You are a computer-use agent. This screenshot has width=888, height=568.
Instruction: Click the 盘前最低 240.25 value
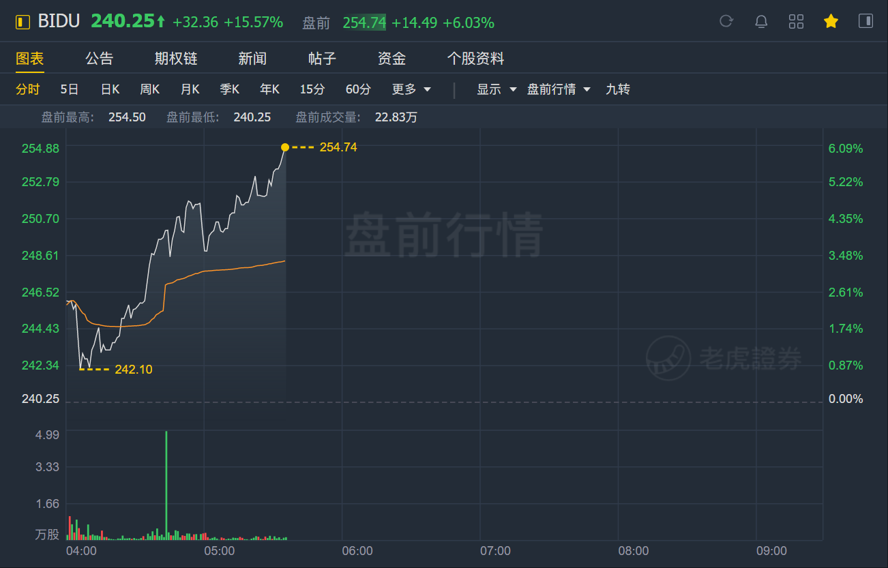tap(252, 117)
